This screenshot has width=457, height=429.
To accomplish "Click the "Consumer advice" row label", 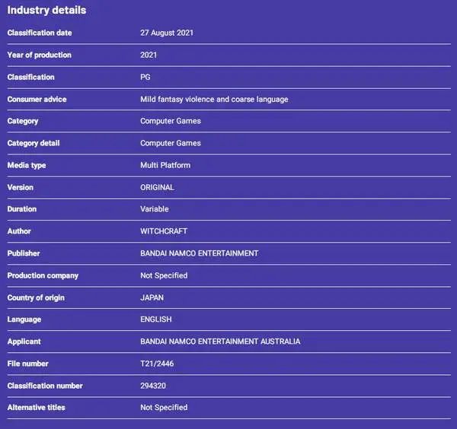I will coord(35,99).
